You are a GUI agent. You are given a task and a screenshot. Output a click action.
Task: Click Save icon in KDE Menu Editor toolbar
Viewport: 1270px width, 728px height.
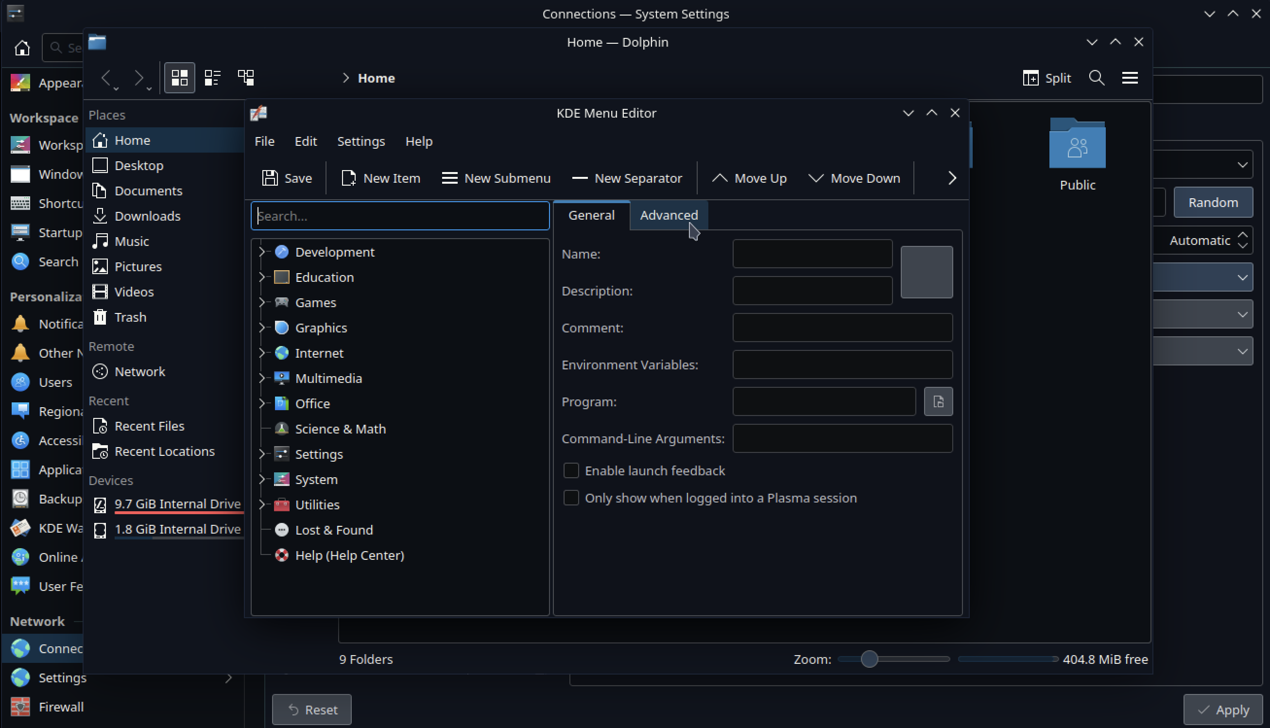pos(270,178)
